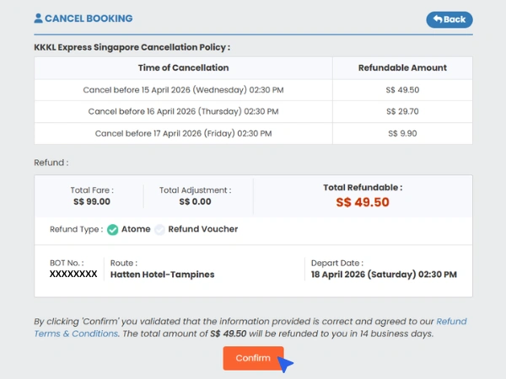Image resolution: width=506 pixels, height=379 pixels.
Task: Select the 17 April 2026 cancellation row
Action: click(x=183, y=133)
